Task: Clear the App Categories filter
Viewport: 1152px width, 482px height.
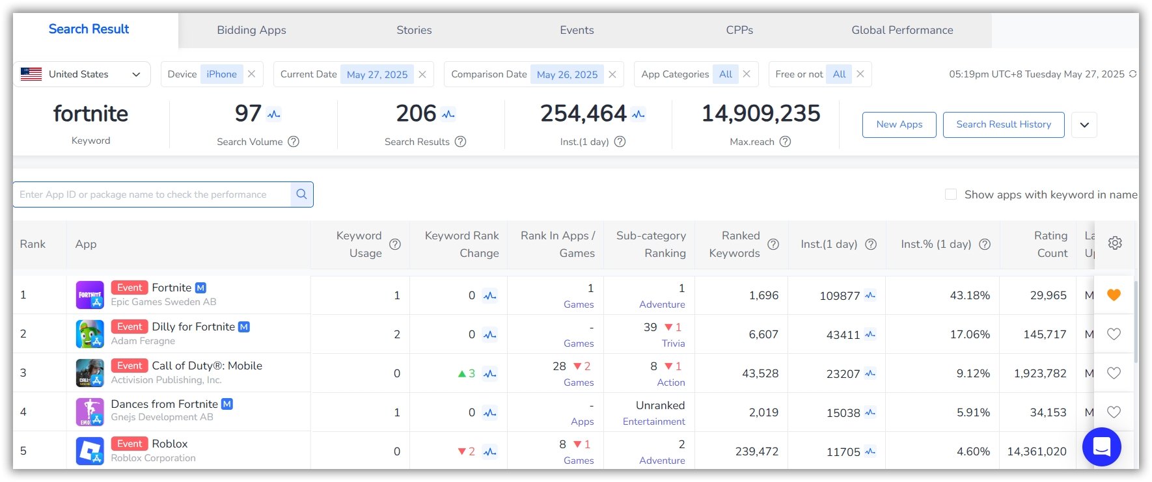Action: [747, 74]
